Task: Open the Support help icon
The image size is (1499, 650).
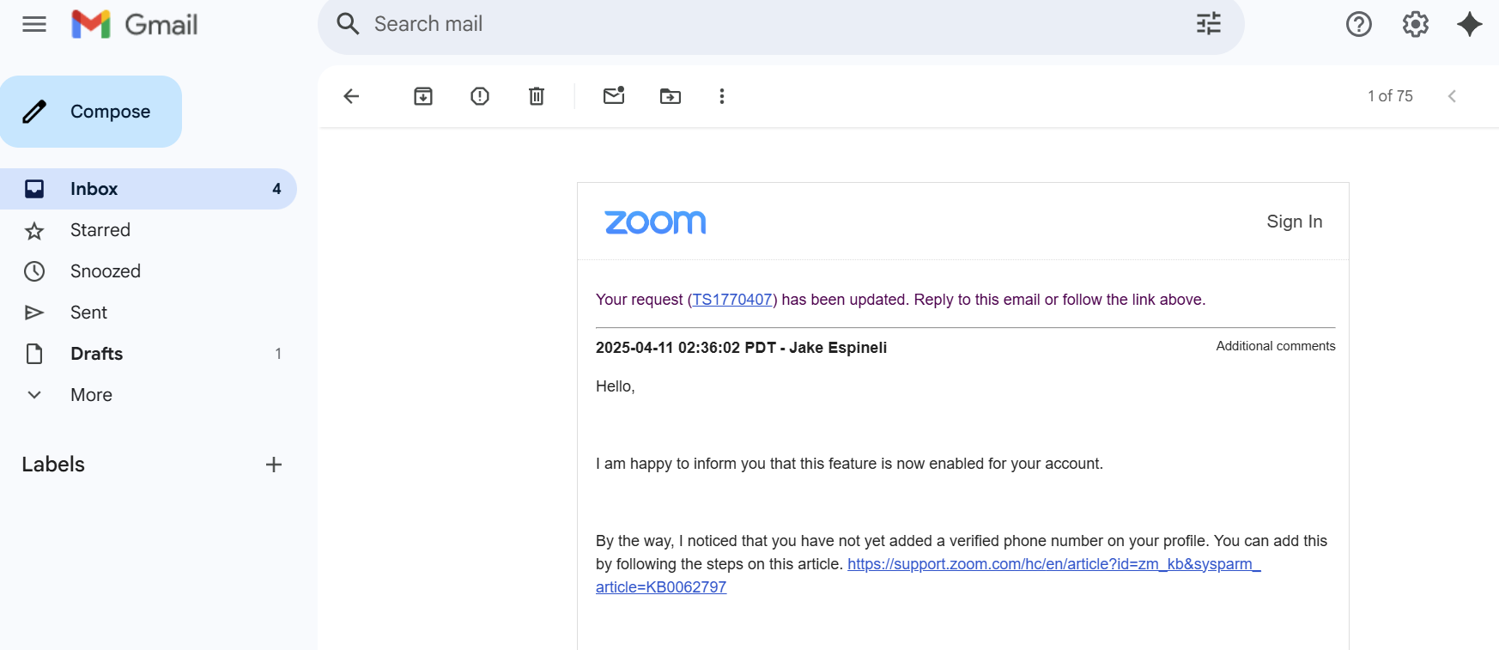Action: pyautogui.click(x=1359, y=24)
